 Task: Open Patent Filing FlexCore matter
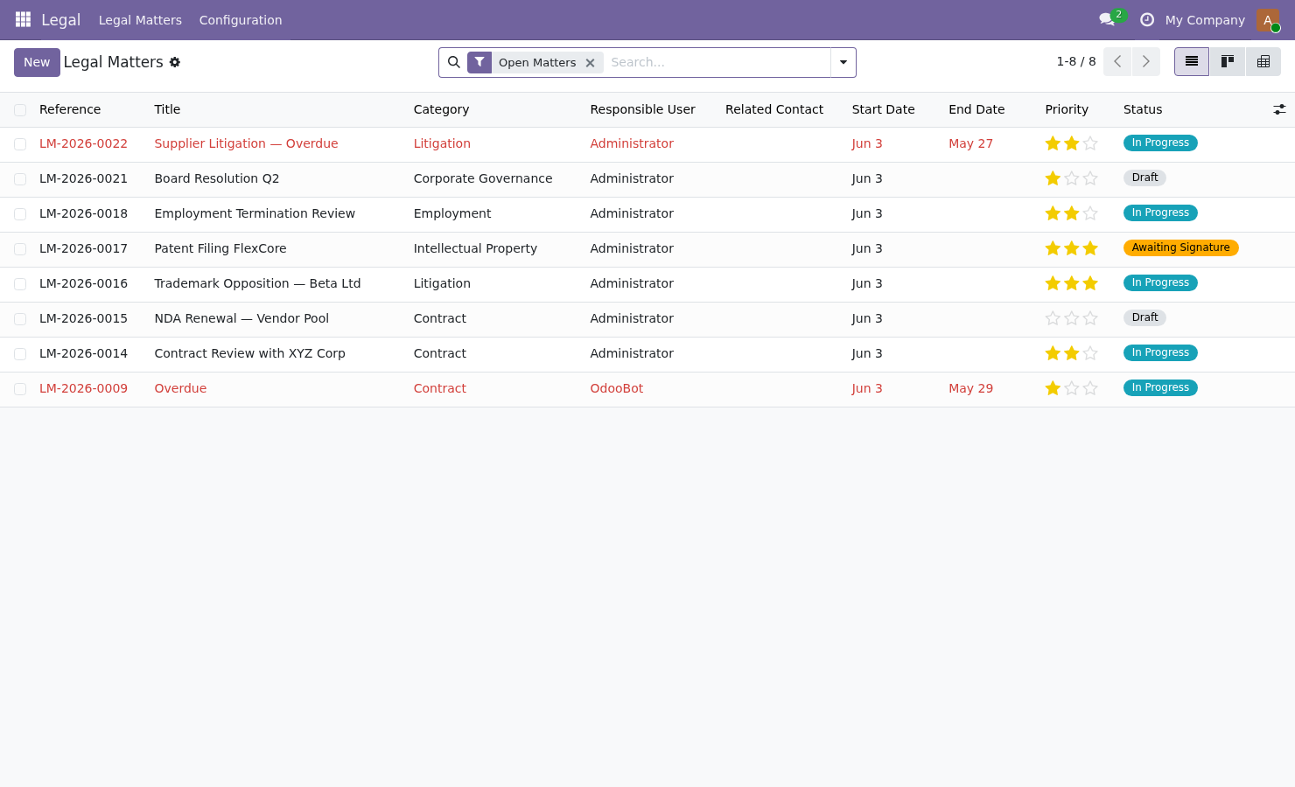220,248
